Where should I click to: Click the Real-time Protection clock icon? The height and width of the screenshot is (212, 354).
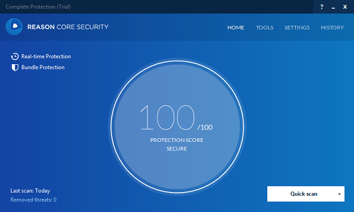15,57
